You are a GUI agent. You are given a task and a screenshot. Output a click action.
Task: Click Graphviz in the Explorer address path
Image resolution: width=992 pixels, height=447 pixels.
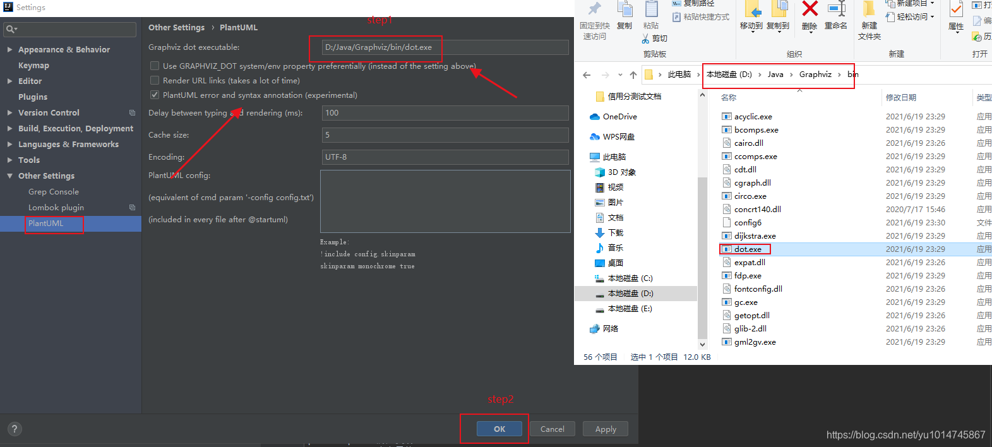(x=815, y=74)
